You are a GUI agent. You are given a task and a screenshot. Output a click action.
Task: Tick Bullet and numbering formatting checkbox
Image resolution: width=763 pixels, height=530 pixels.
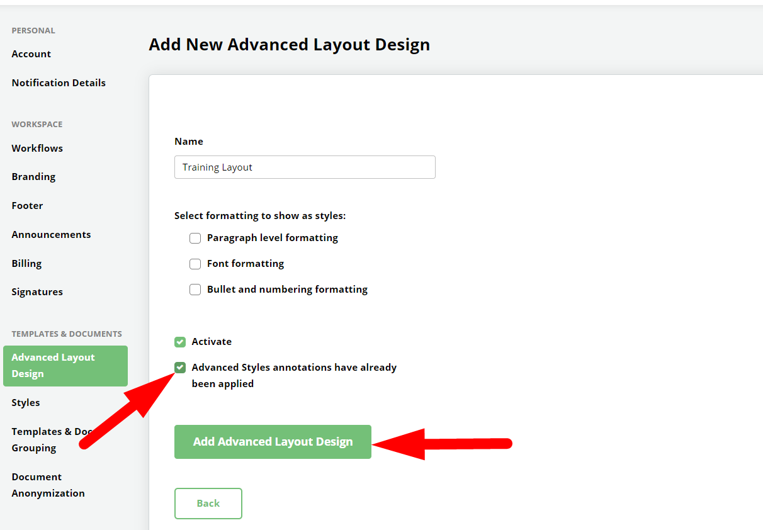click(195, 290)
